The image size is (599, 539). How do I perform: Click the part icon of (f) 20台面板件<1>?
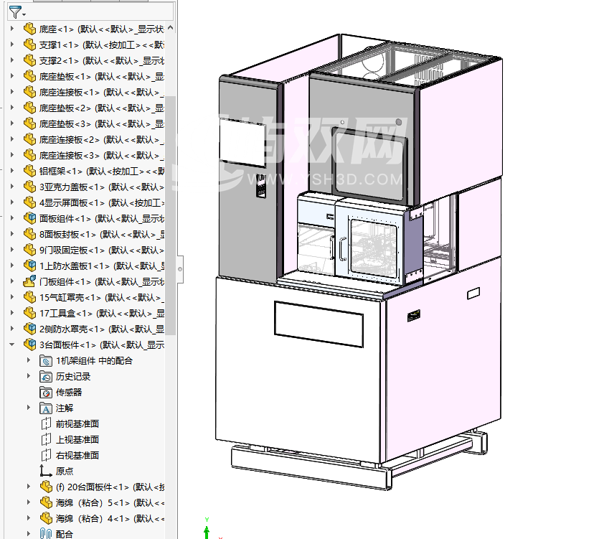(x=46, y=487)
